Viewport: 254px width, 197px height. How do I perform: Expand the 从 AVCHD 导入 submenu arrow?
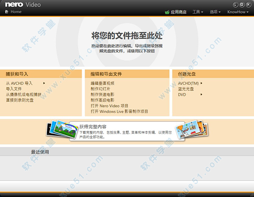point(44,83)
